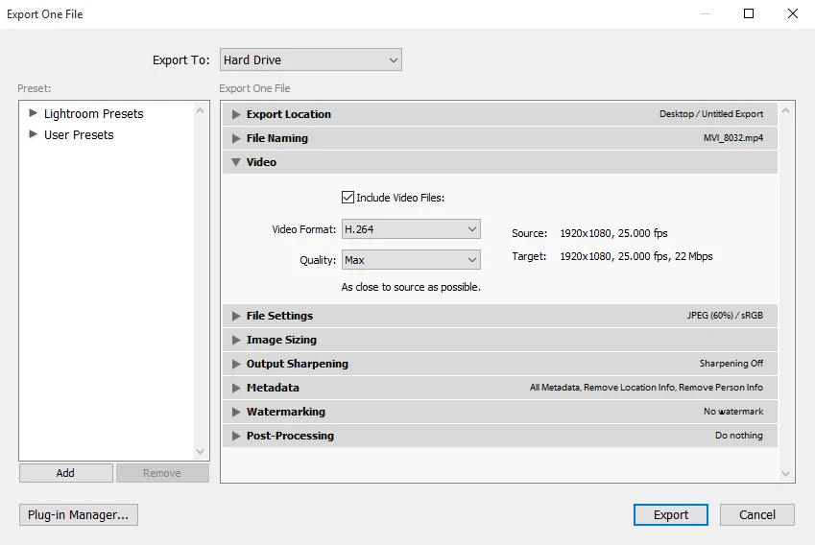The width and height of the screenshot is (815, 545).
Task: Open the Quality dropdown
Action: [x=411, y=260]
